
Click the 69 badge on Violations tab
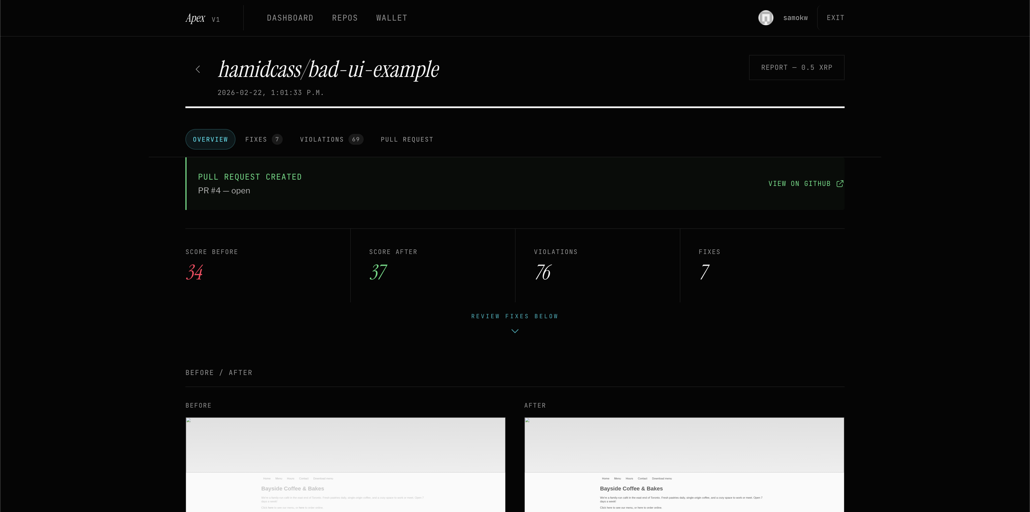click(x=355, y=140)
